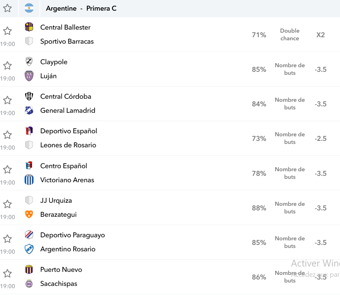Click the 88% probability for JJ Urquiza
This screenshot has width=340, height=295.
tap(259, 208)
